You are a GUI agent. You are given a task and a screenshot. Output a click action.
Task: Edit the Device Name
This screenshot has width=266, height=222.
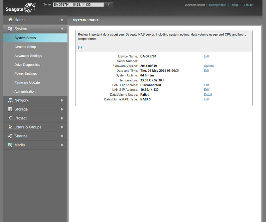(x=206, y=56)
